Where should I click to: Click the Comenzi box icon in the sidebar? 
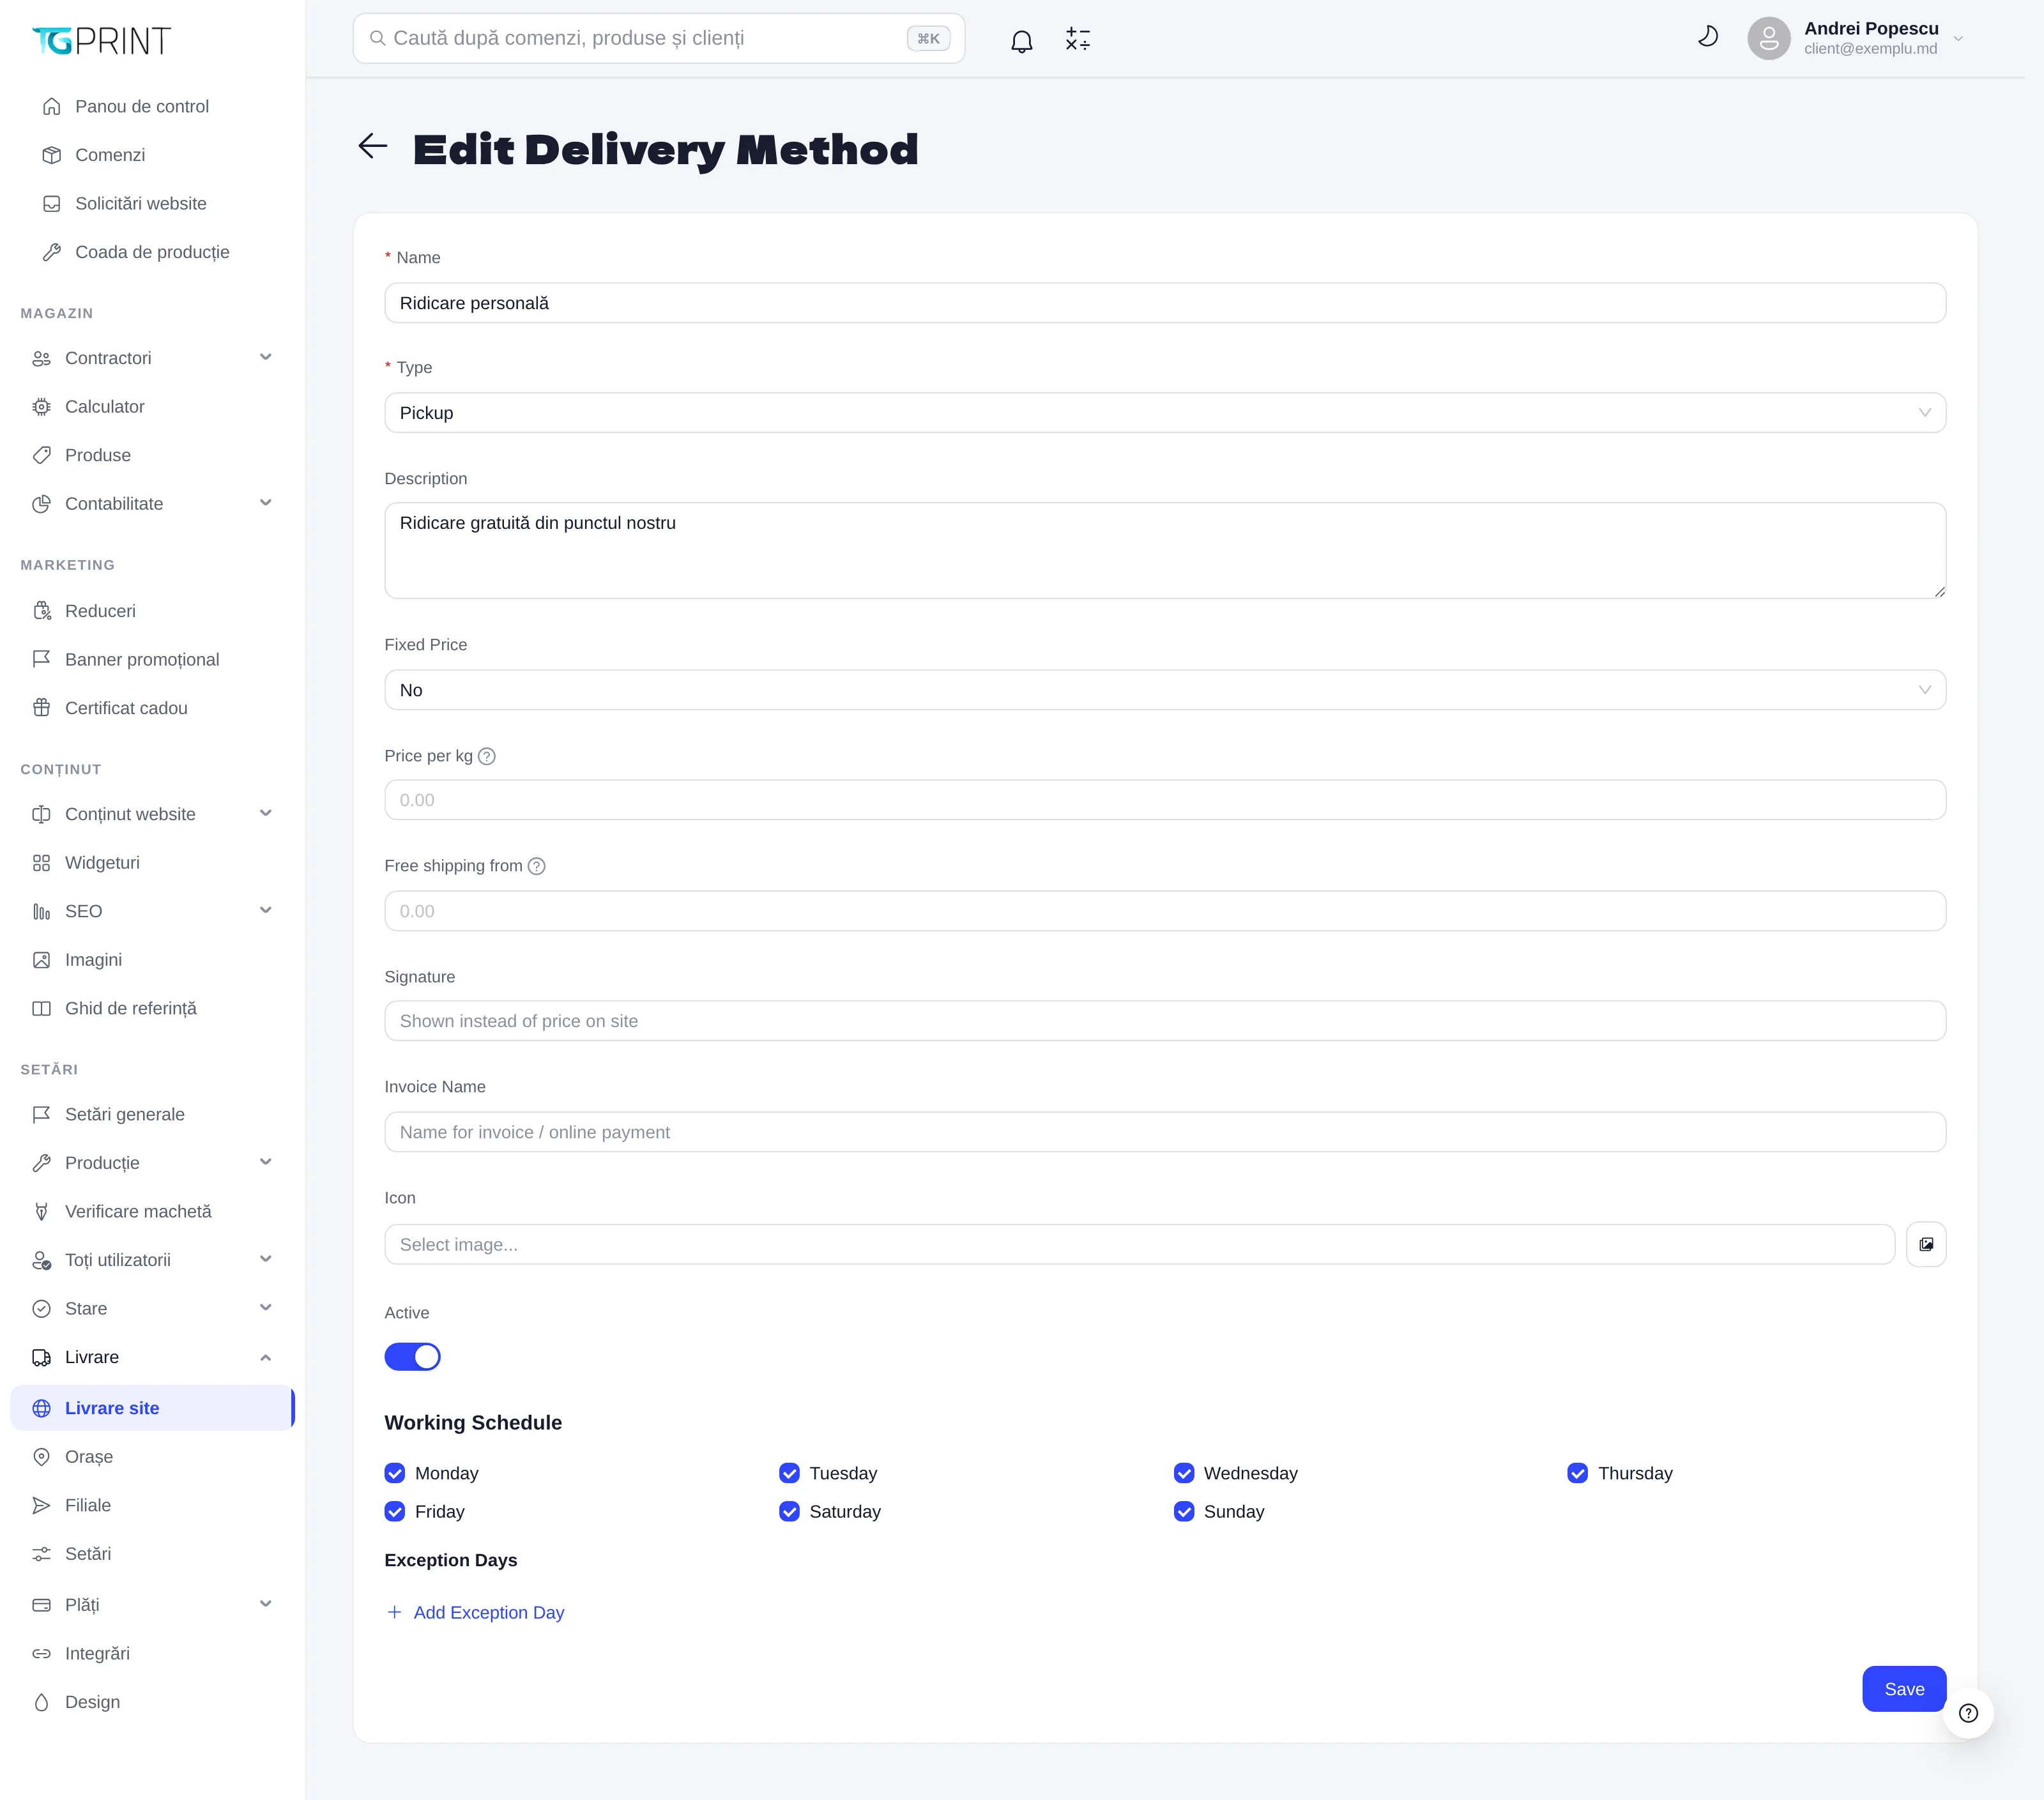[x=52, y=155]
